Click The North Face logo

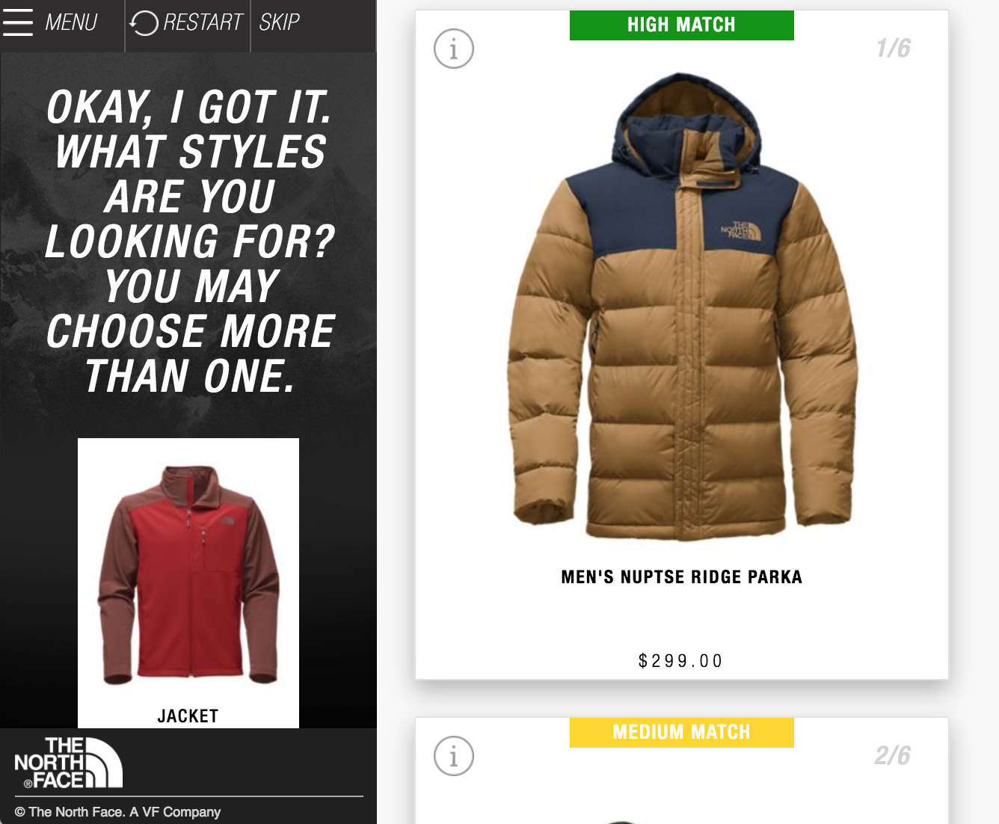click(68, 763)
